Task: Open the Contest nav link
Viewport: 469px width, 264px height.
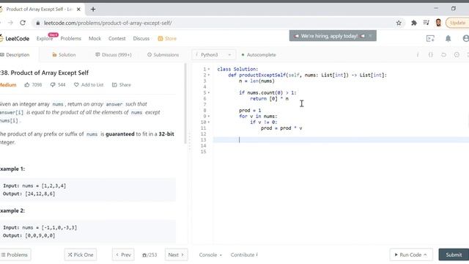Action: pyautogui.click(x=117, y=39)
